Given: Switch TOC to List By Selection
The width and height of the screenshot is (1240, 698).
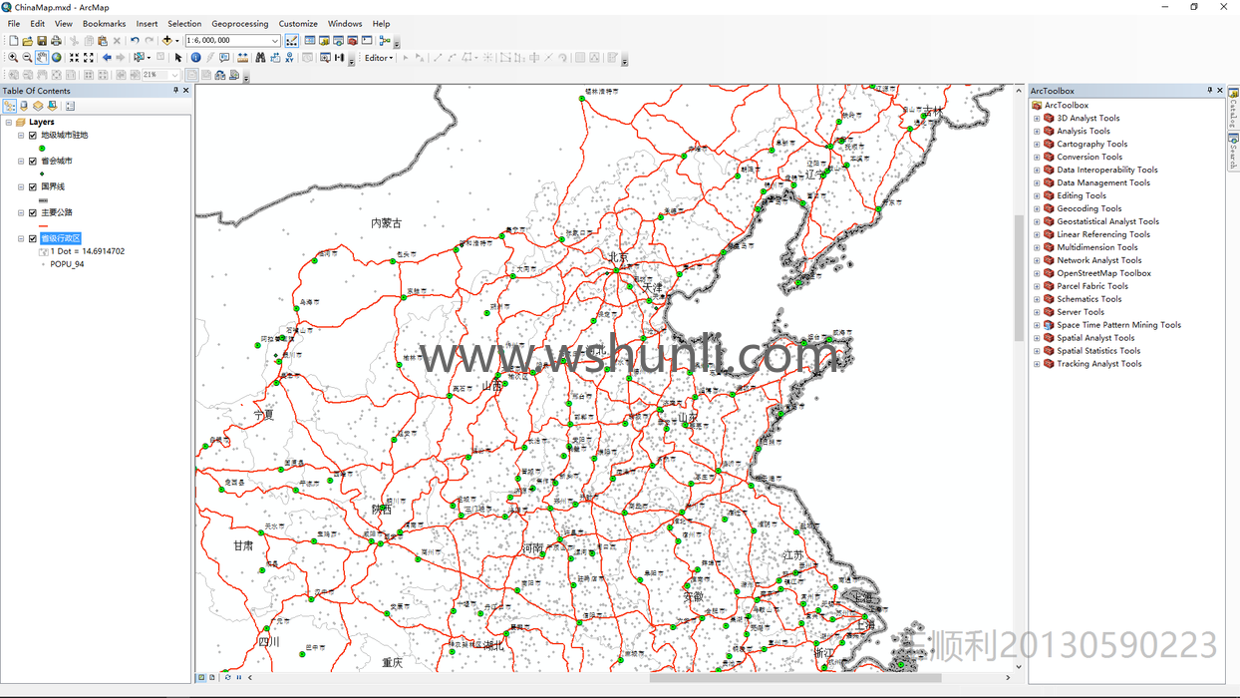Looking at the screenshot, I should pos(52,106).
